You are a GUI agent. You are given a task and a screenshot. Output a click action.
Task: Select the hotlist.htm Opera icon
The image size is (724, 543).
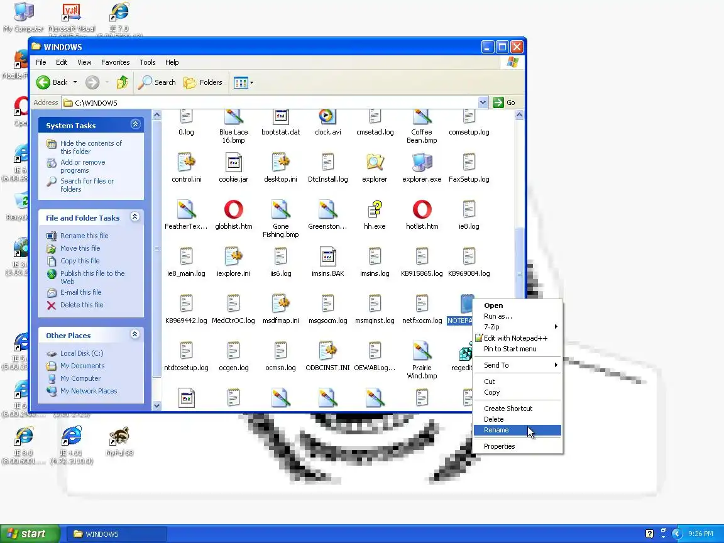pos(422,209)
